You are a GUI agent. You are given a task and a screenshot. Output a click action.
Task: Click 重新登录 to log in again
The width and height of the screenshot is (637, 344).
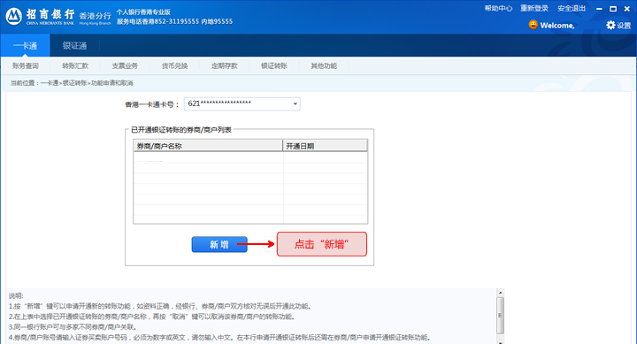coord(534,8)
